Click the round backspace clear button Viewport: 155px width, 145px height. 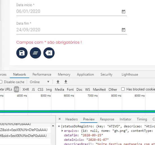click(x=49, y=53)
